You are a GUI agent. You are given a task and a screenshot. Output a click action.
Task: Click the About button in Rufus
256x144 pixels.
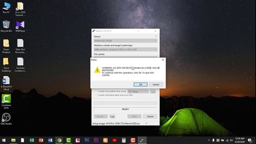point(100,116)
